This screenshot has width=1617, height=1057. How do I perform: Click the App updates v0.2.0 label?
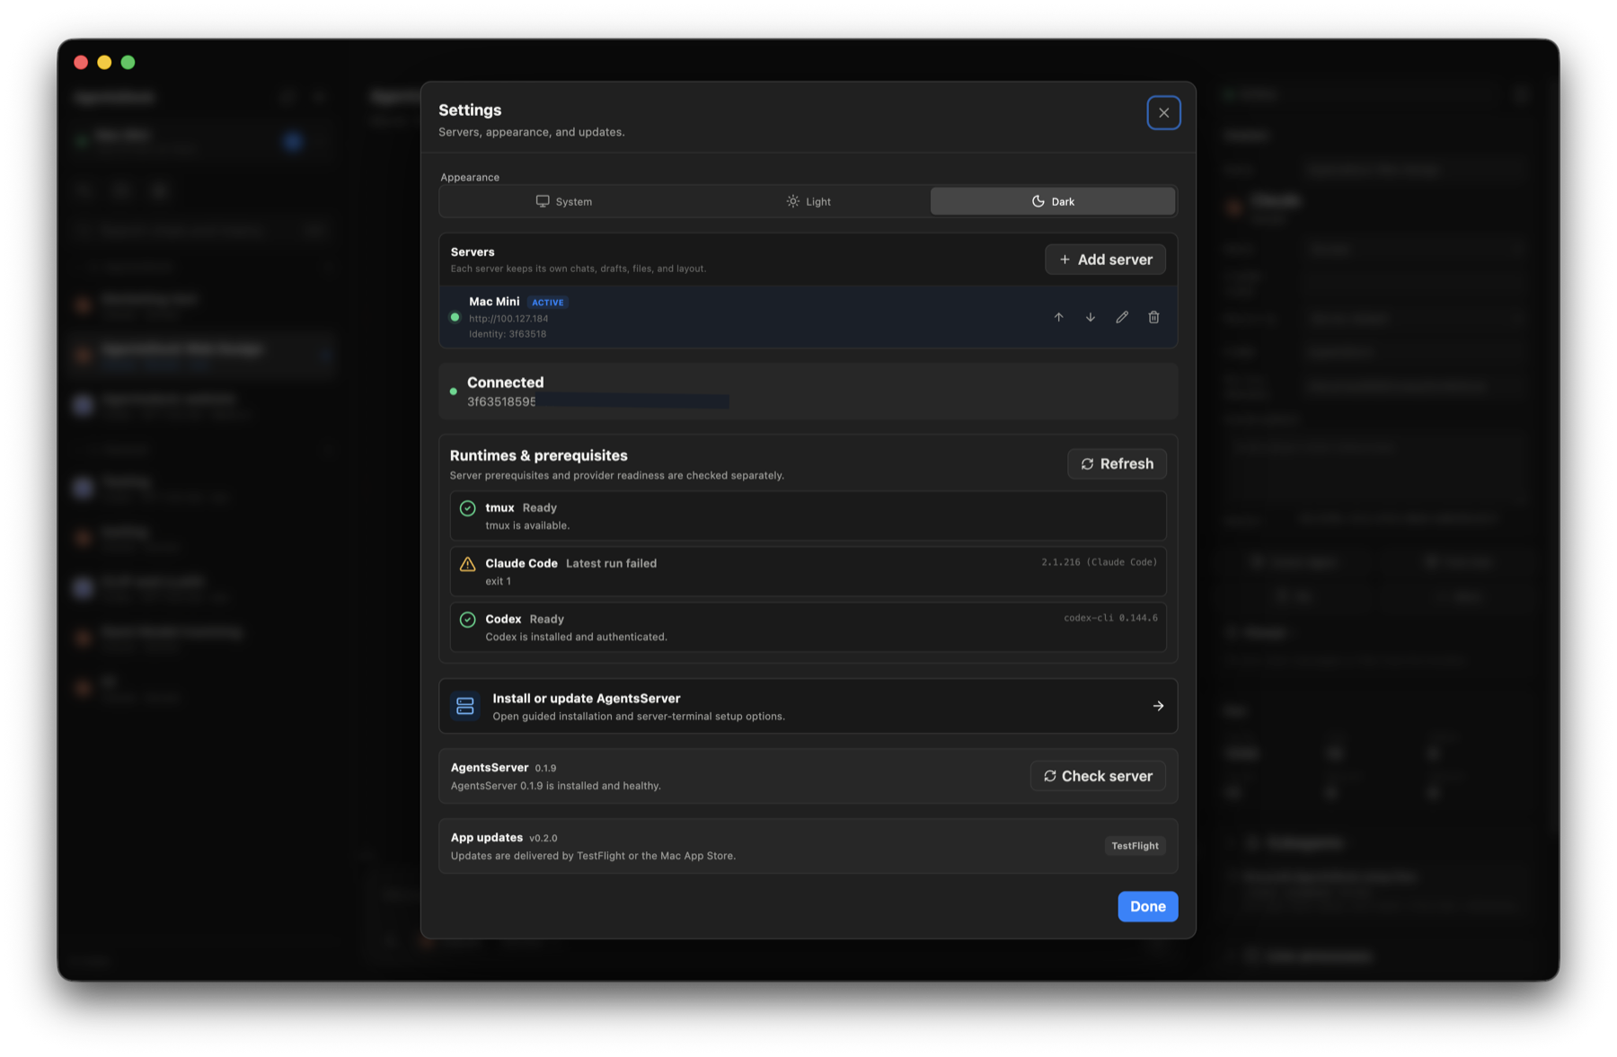tap(504, 838)
